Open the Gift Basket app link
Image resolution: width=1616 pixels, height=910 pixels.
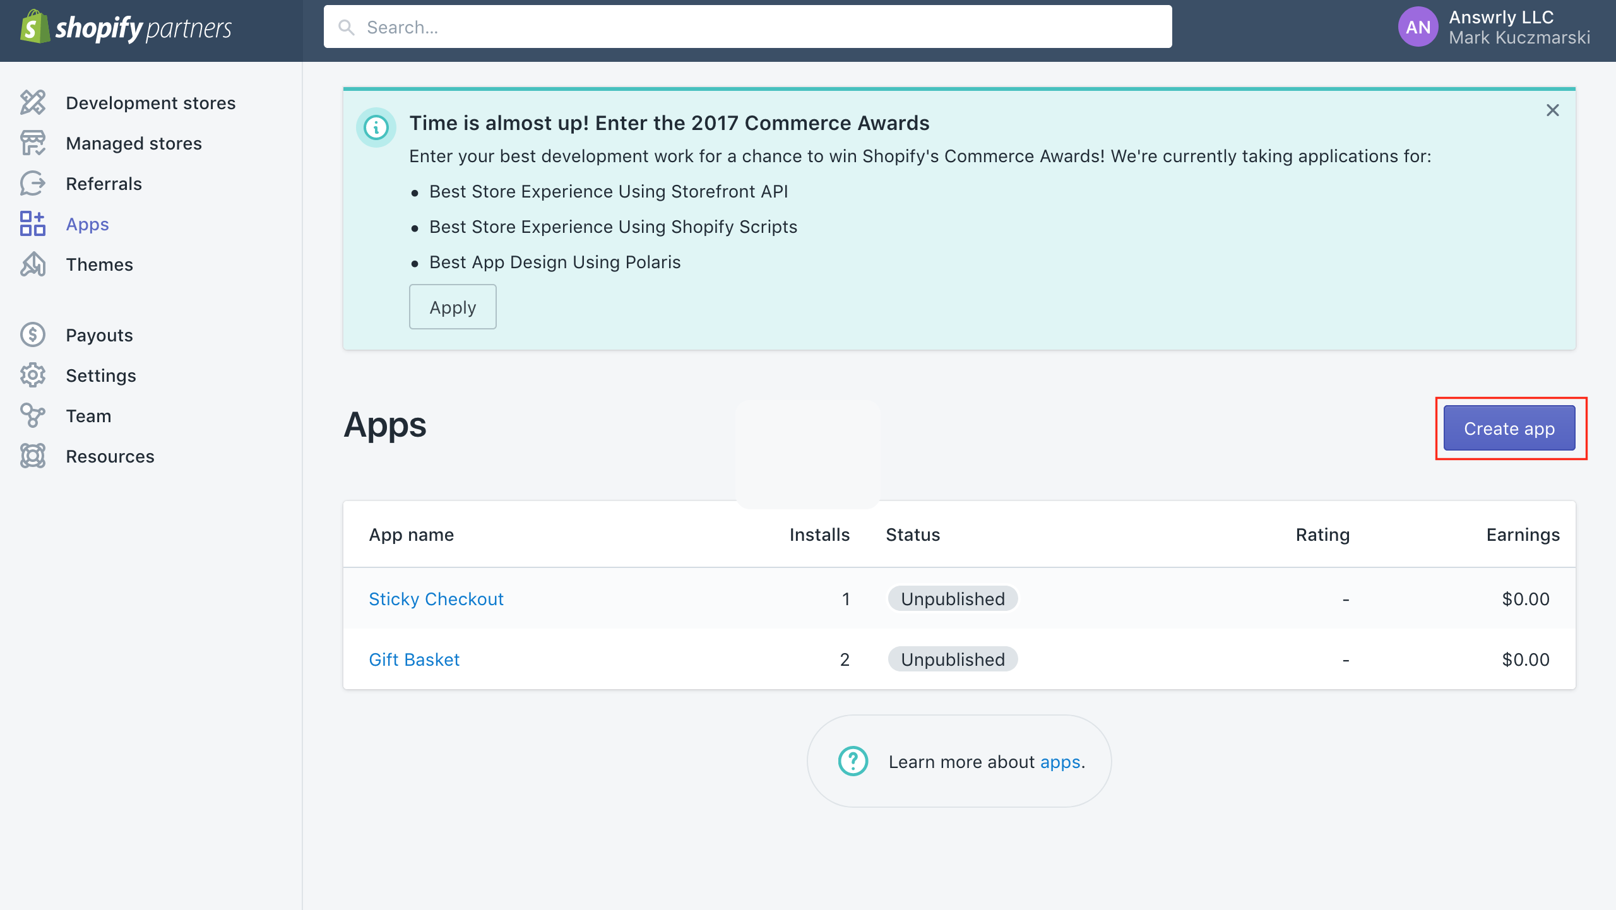pyautogui.click(x=413, y=659)
